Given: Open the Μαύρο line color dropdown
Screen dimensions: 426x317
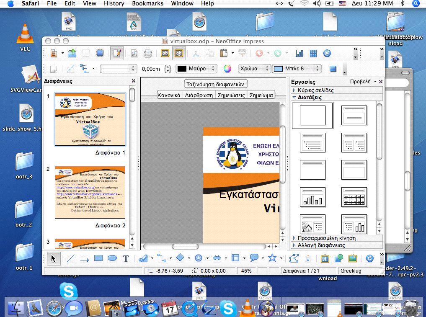Looking at the screenshot, I should (196, 69).
